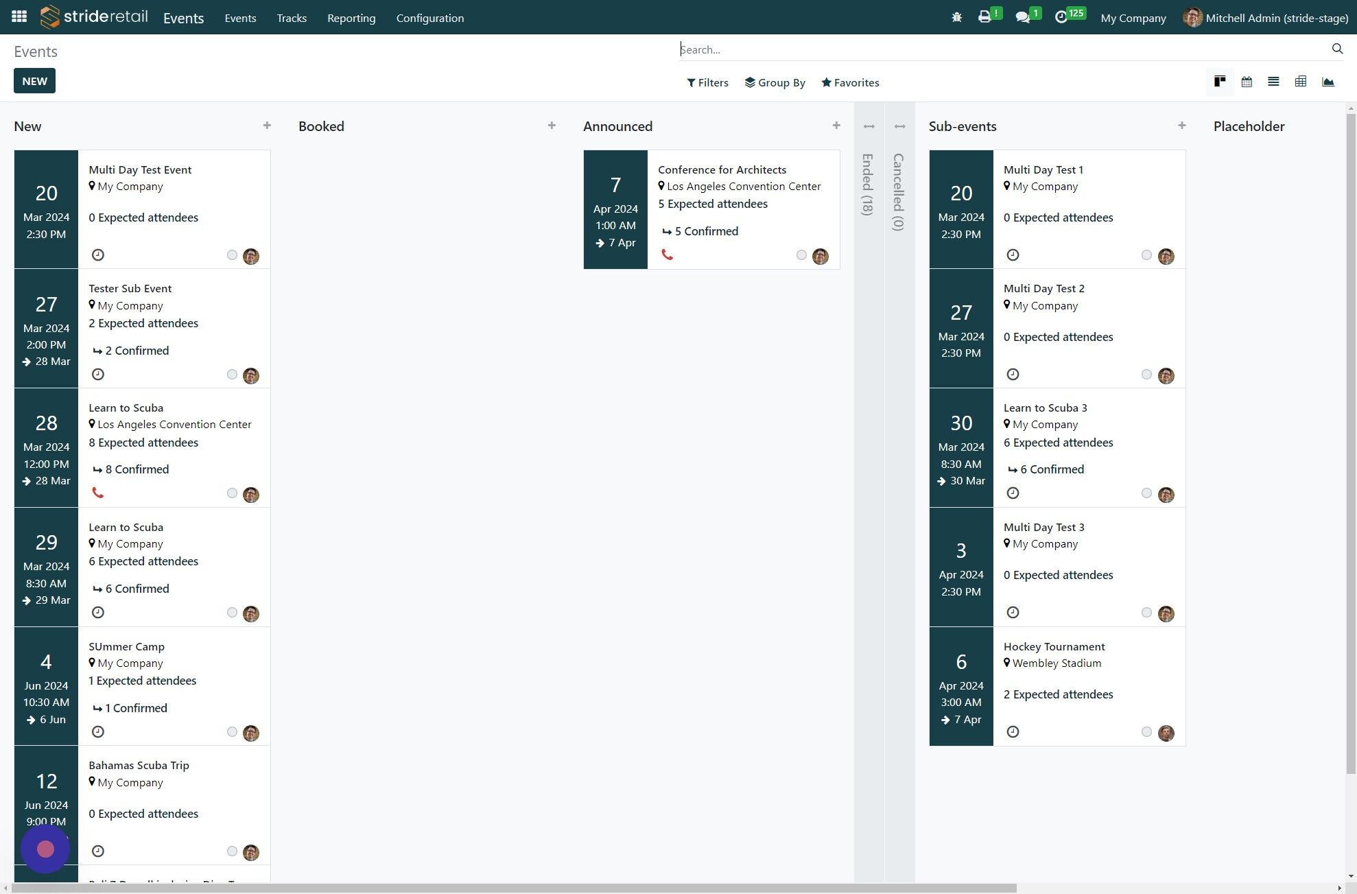
Task: Click the debug bug icon
Action: [956, 17]
